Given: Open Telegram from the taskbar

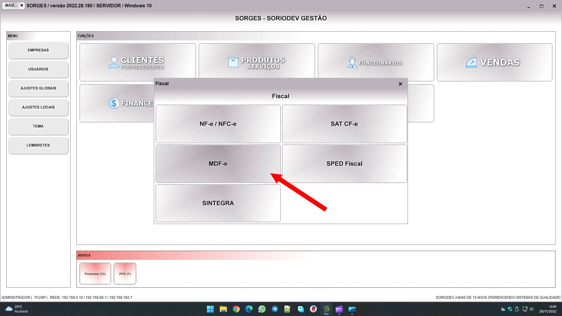Looking at the screenshot, I should [x=275, y=309].
